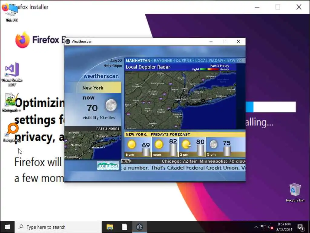Screen dimensions: 310x233
Task: Click the Windows Start button
Action: tap(7, 227)
